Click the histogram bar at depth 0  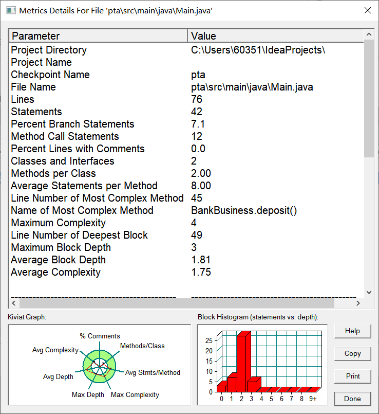click(x=221, y=388)
